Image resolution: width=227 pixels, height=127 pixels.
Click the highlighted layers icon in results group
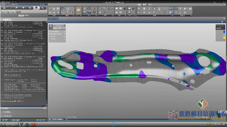click(x=170, y=13)
